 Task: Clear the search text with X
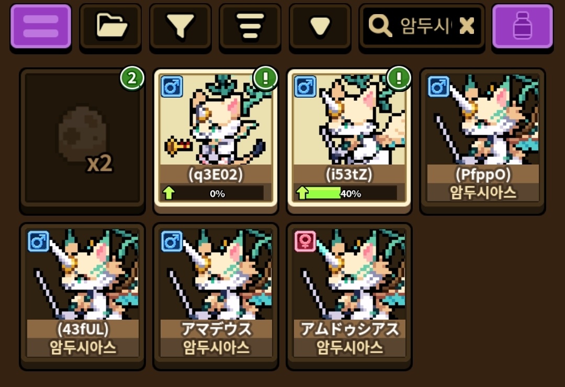coord(467,26)
